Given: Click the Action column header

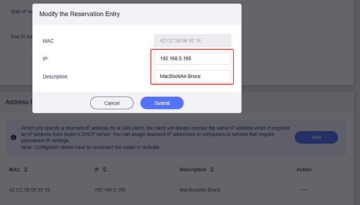Looking at the screenshot, I should point(304,169).
